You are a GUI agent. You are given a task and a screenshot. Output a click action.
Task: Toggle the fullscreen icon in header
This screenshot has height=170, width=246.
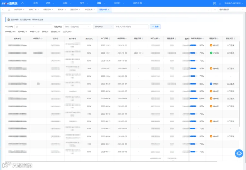(x=220, y=4)
